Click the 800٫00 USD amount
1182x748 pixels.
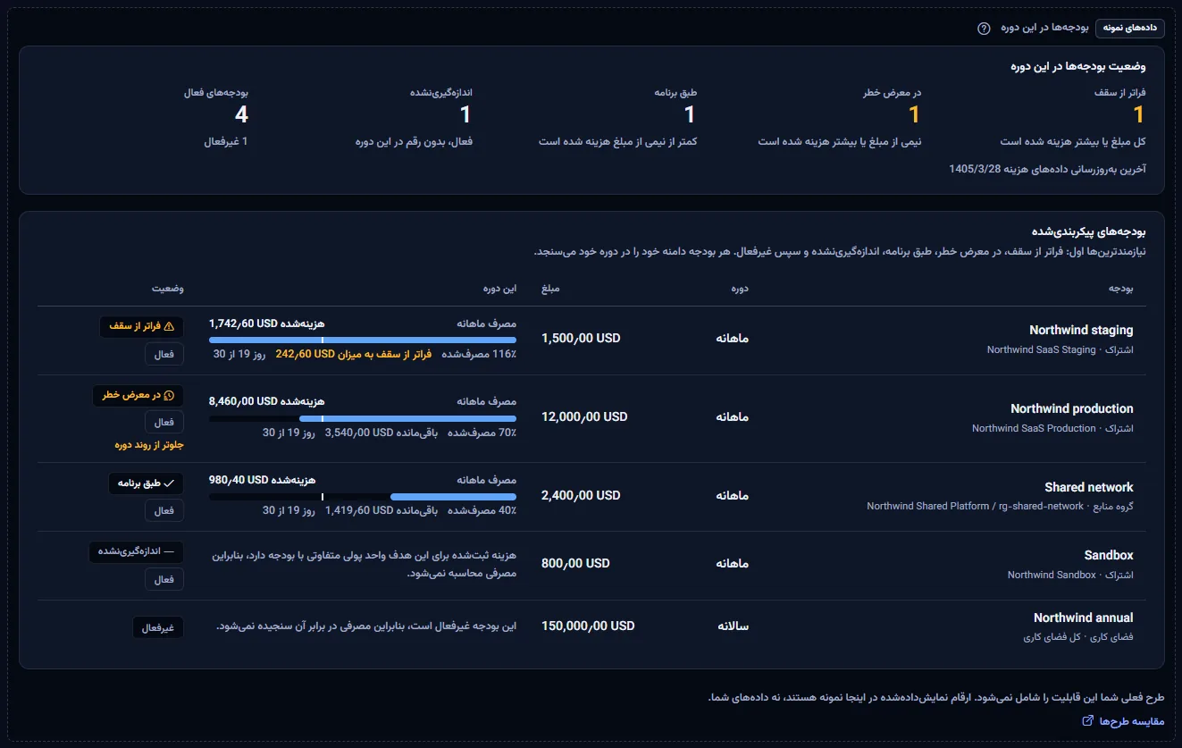[575, 563]
